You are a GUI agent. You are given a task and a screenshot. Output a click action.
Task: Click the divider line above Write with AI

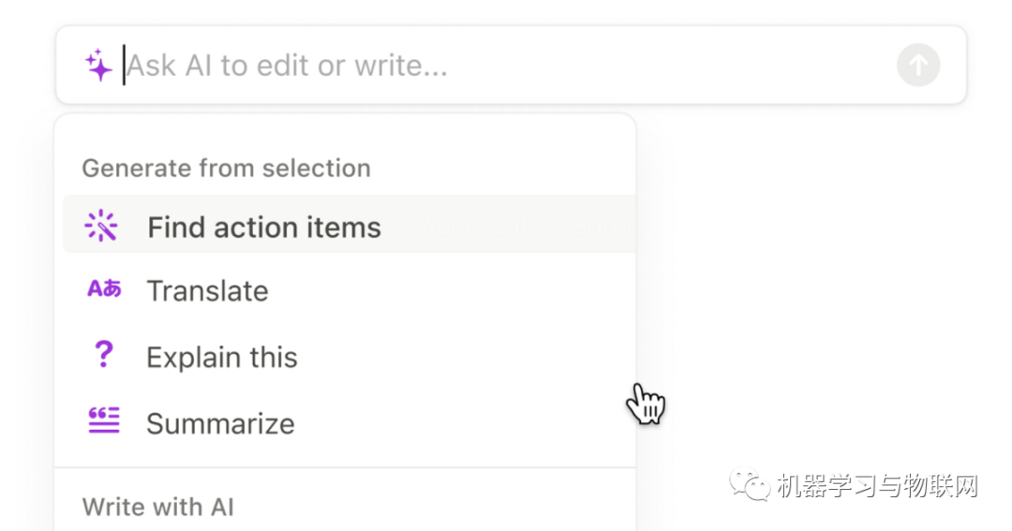click(x=345, y=466)
